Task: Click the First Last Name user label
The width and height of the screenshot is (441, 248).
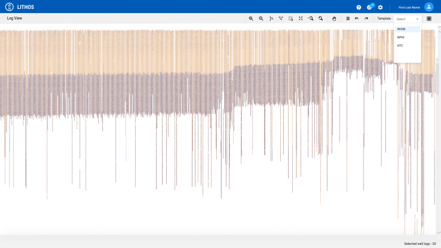Action: point(409,7)
